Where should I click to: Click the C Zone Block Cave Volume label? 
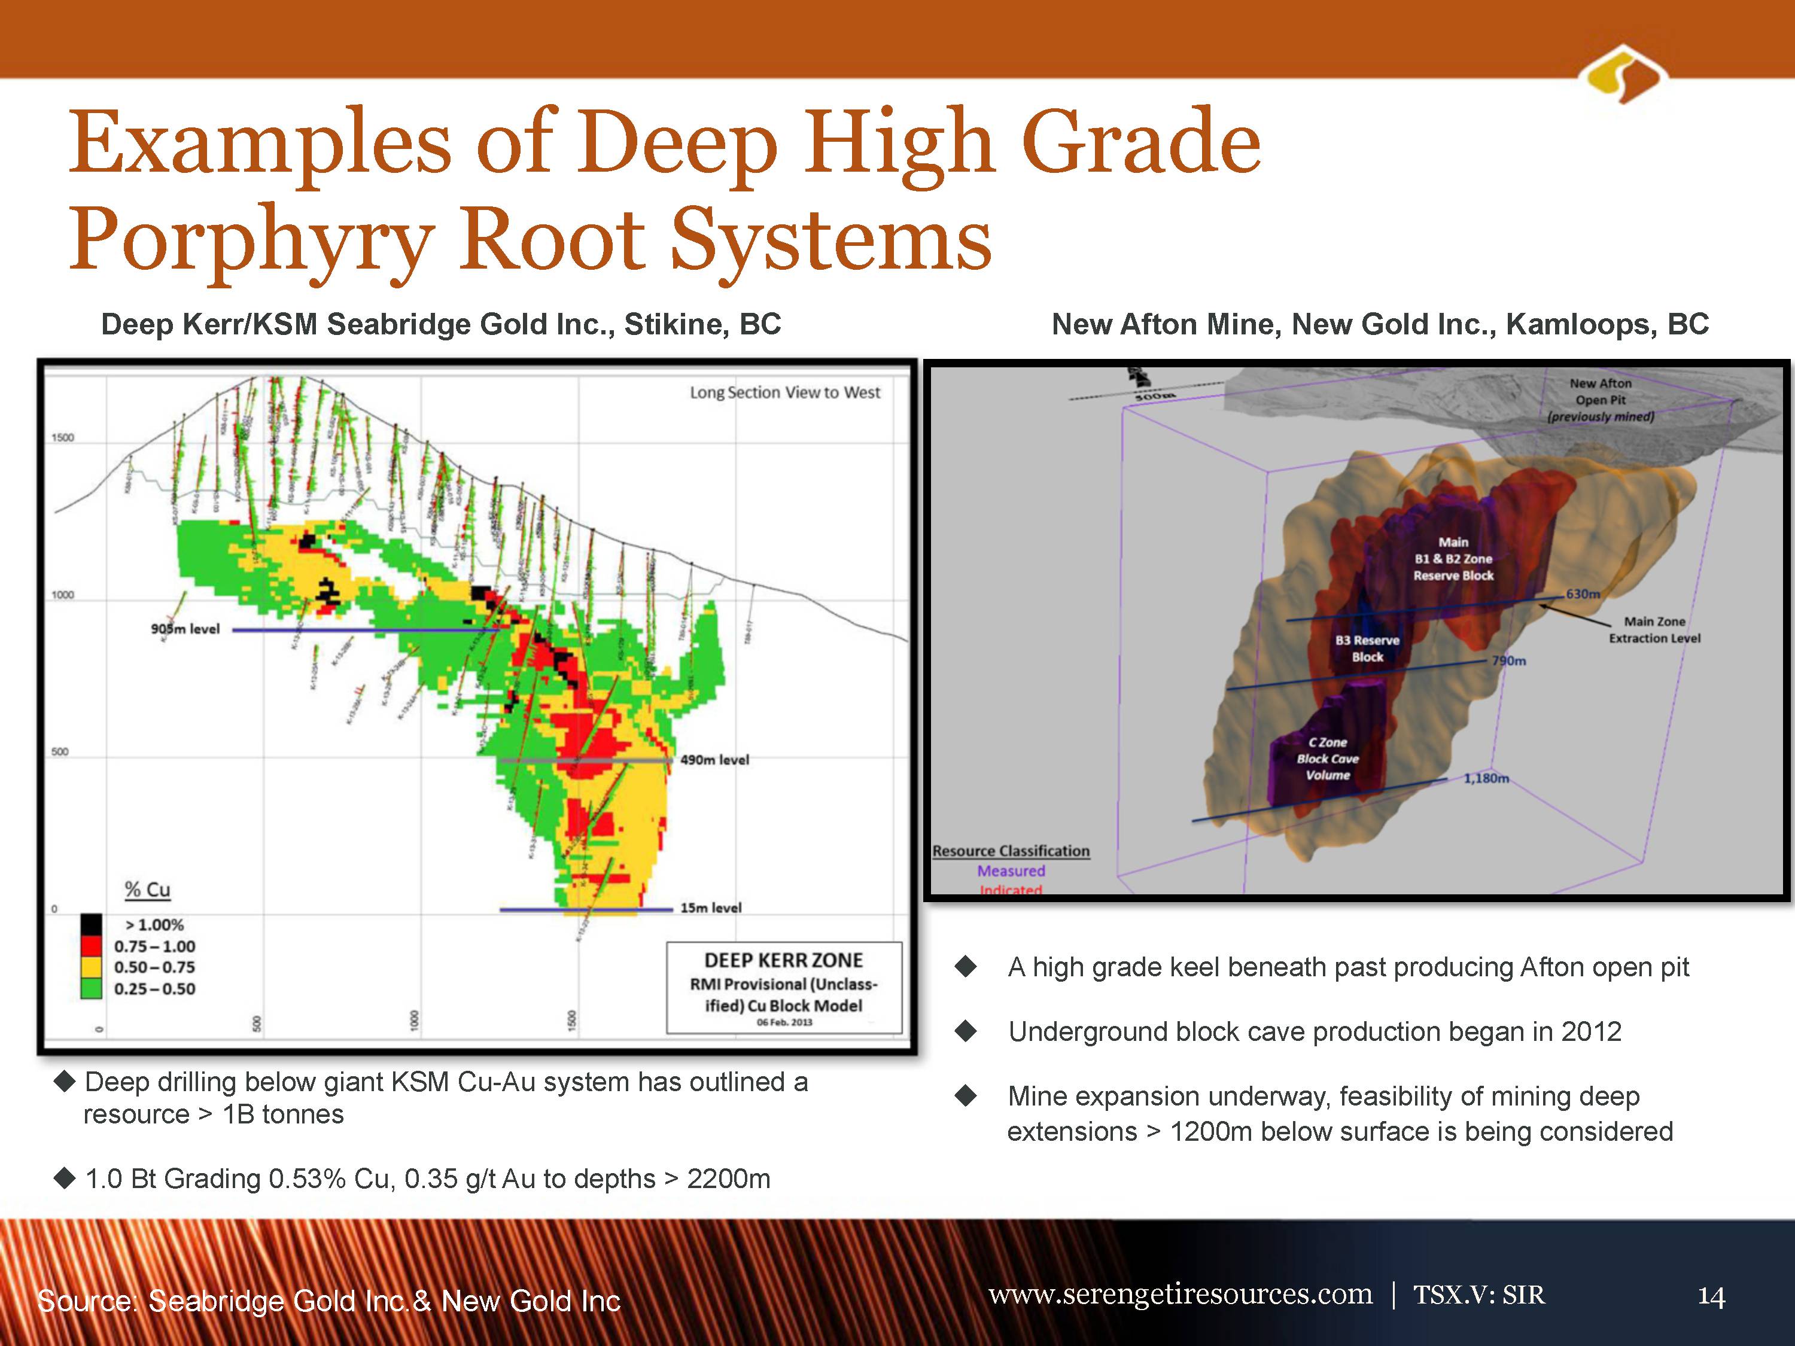coord(1328,759)
